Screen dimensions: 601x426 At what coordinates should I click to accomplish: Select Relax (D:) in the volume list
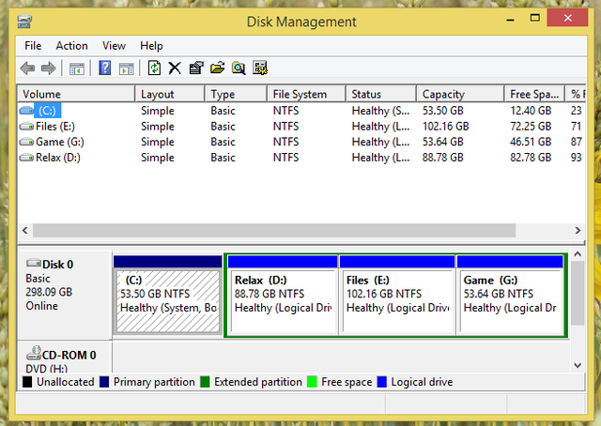coord(58,158)
